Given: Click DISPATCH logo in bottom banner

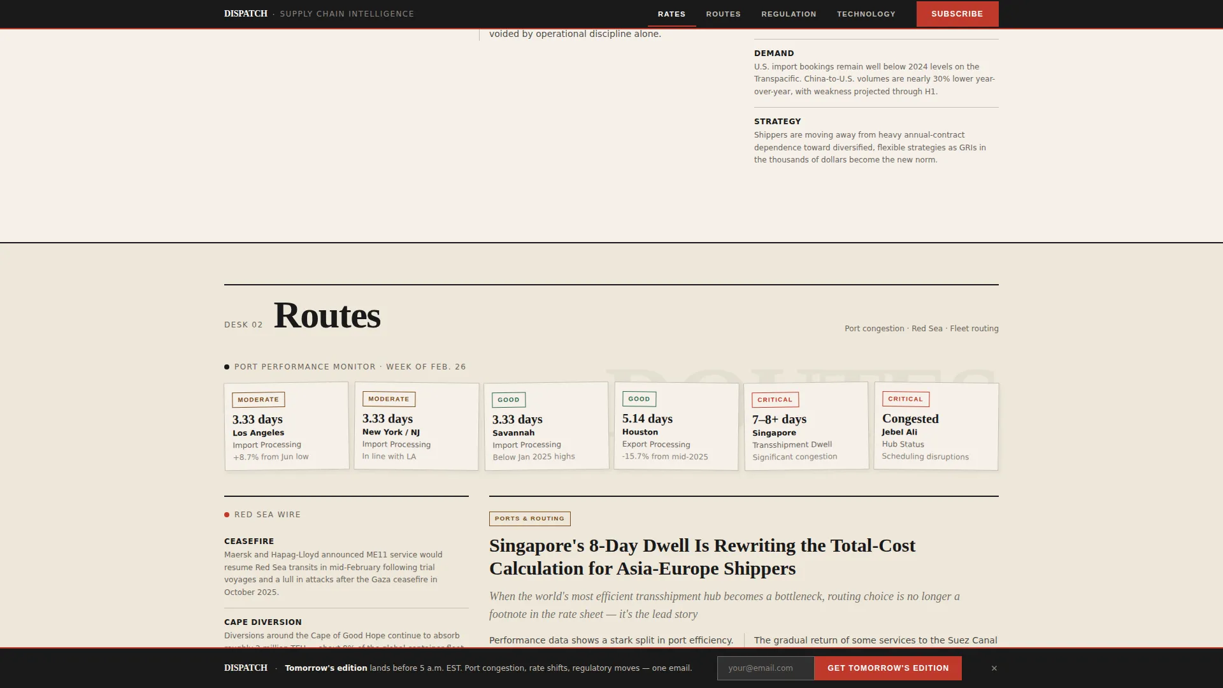Looking at the screenshot, I should tap(245, 668).
